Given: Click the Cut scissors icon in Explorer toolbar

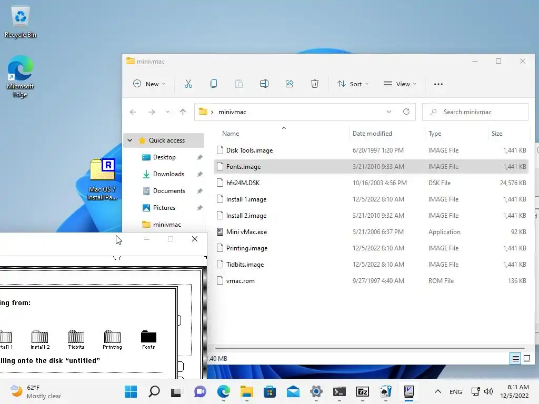Looking at the screenshot, I should [x=188, y=84].
